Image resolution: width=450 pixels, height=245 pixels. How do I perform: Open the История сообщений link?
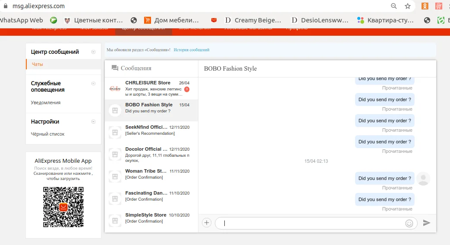tap(192, 50)
